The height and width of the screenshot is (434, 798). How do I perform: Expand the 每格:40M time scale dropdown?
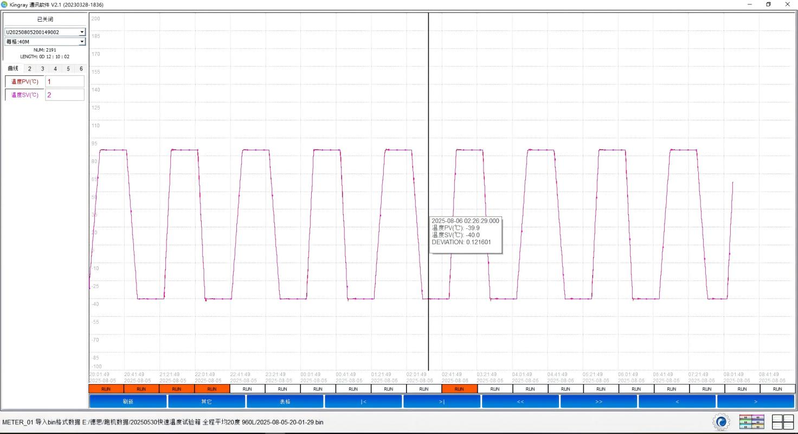point(45,41)
